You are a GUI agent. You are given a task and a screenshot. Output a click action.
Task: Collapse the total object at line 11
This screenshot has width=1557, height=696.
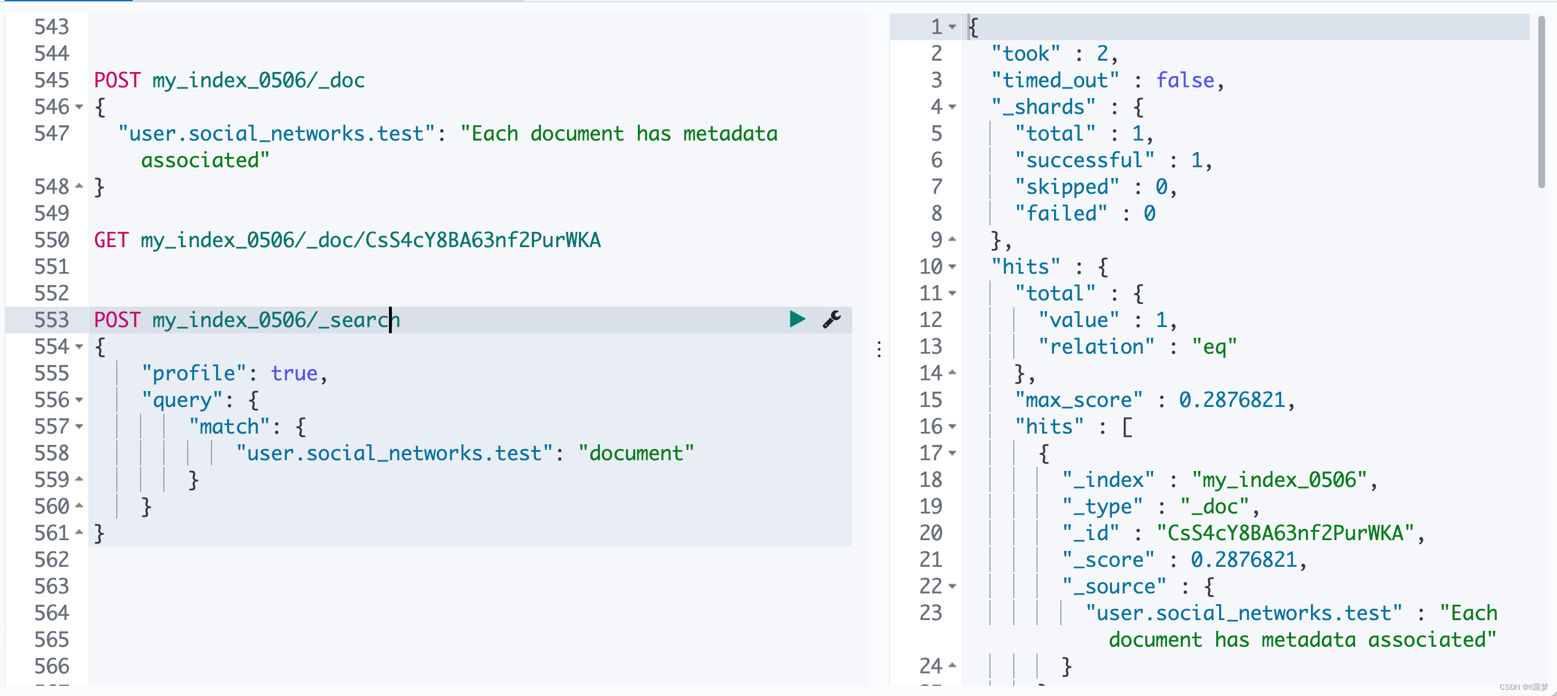click(953, 293)
